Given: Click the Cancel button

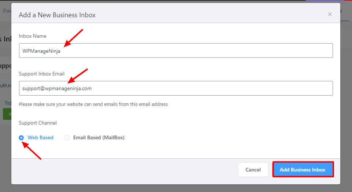Looking at the screenshot, I should (253, 170).
